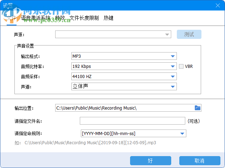225x168 pixels.
Task: Click the 测试 test button
Action: [x=189, y=34]
